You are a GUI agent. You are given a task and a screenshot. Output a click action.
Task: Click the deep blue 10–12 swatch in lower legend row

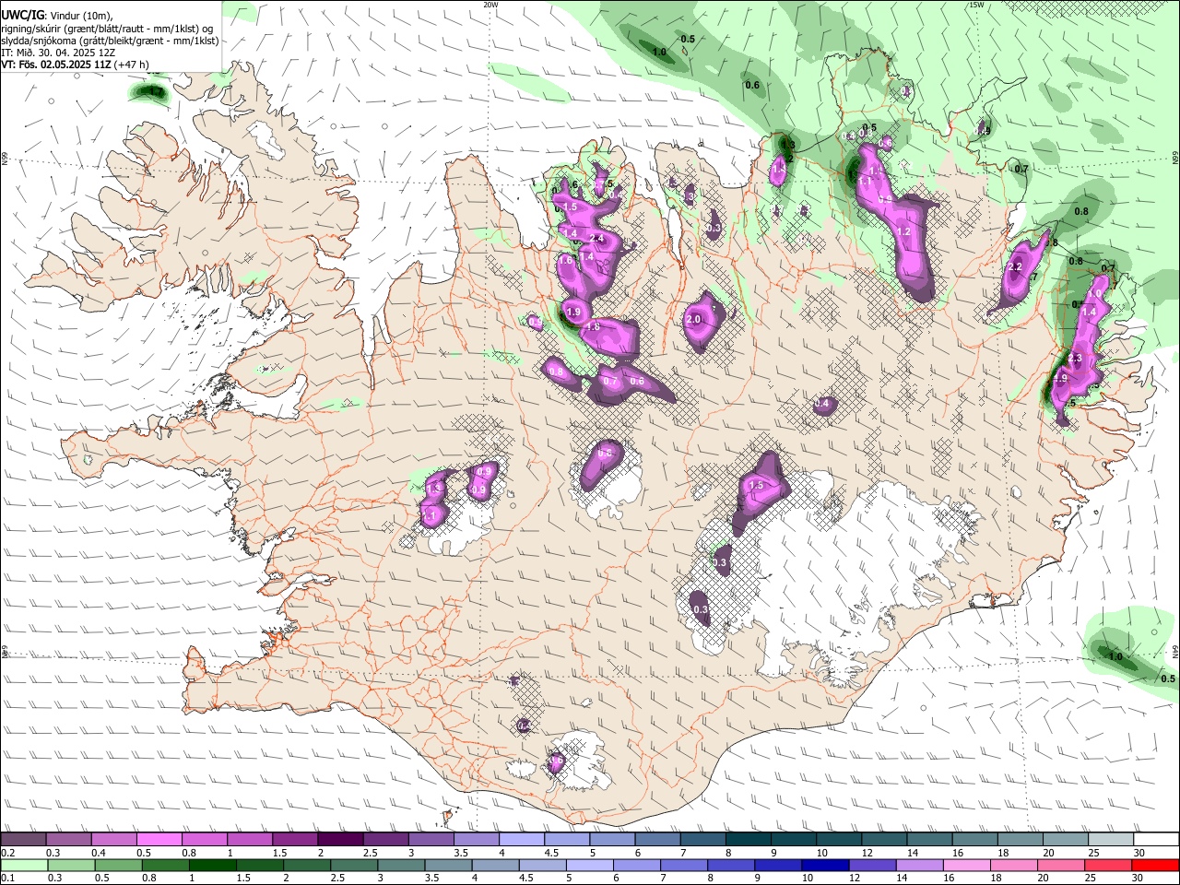(827, 866)
